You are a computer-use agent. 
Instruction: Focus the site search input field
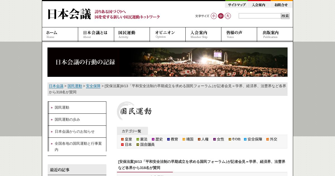pyautogui.click(x=260, y=16)
